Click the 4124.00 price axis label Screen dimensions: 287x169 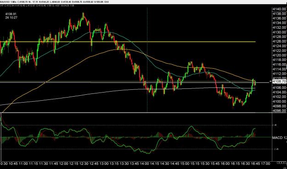[280, 46]
